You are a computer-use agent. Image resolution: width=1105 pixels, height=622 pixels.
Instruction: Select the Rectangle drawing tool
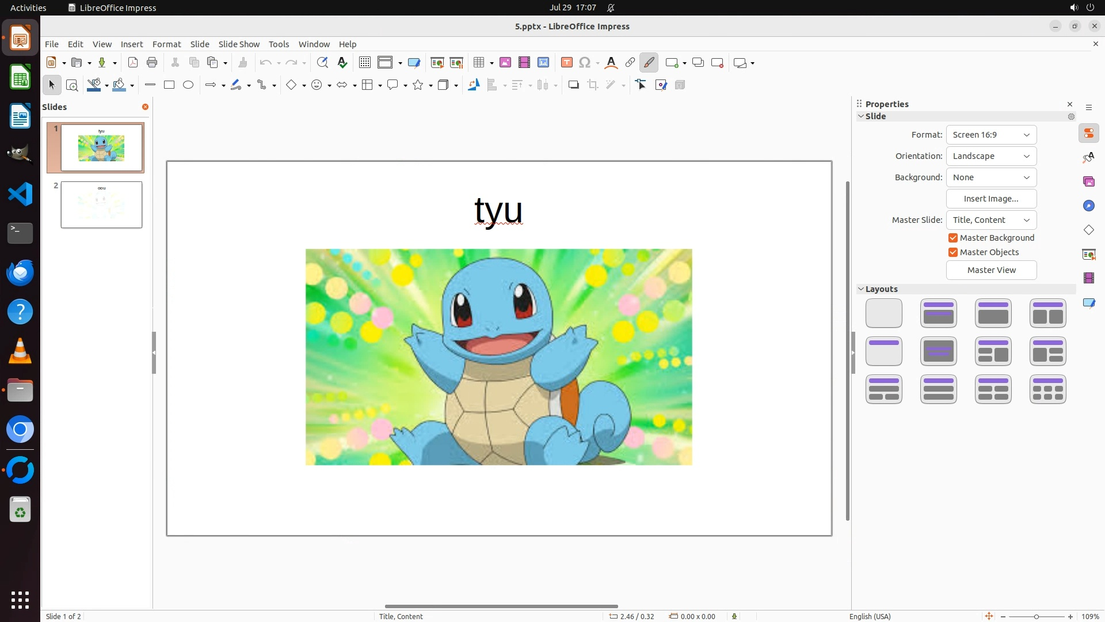[x=169, y=85]
